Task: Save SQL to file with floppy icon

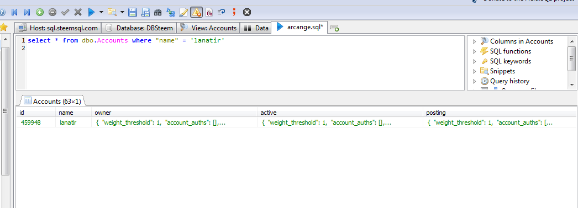Action: click(x=133, y=12)
